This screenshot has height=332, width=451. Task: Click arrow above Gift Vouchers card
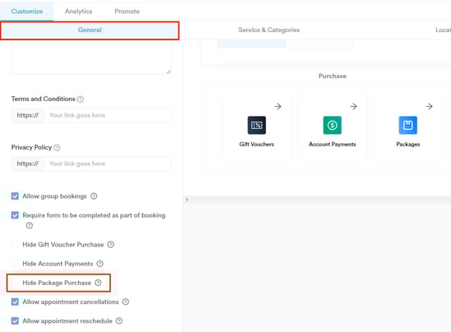pyautogui.click(x=278, y=107)
